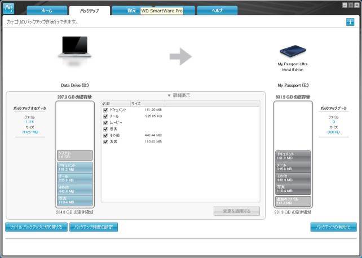Click the バックアップデータ heading on right
Viewport: 362px width, 258px height.
pos(333,108)
